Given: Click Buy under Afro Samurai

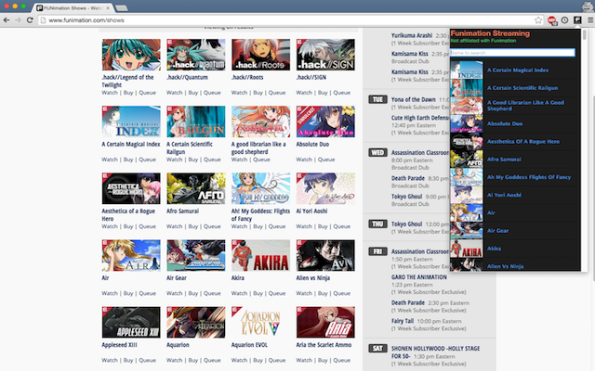Looking at the screenshot, I should [193, 226].
